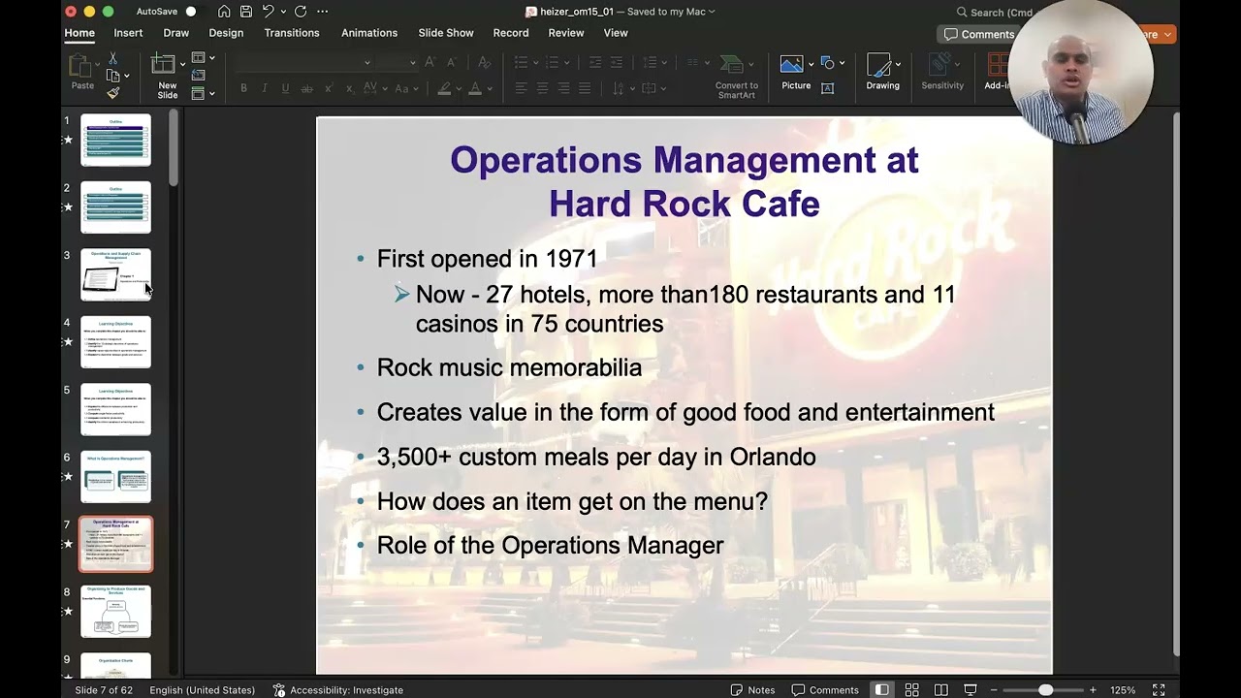Click the Comments button in ribbon
Viewport: 1241px width, 698px height.
[979, 34]
